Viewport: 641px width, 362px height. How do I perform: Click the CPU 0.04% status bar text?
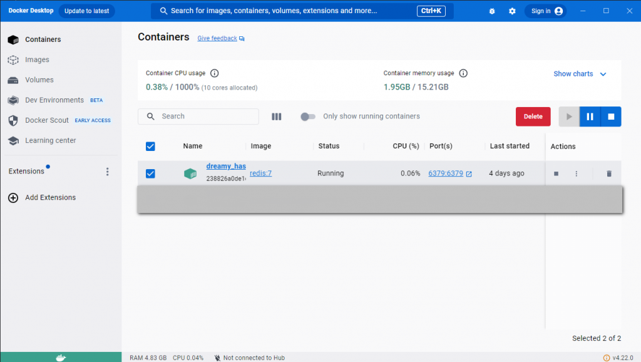tap(188, 358)
